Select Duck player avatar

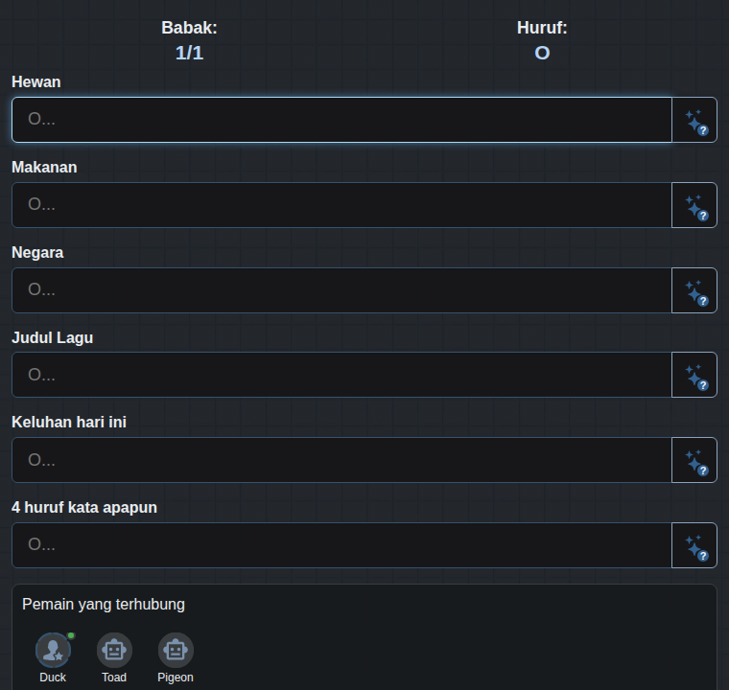click(53, 650)
